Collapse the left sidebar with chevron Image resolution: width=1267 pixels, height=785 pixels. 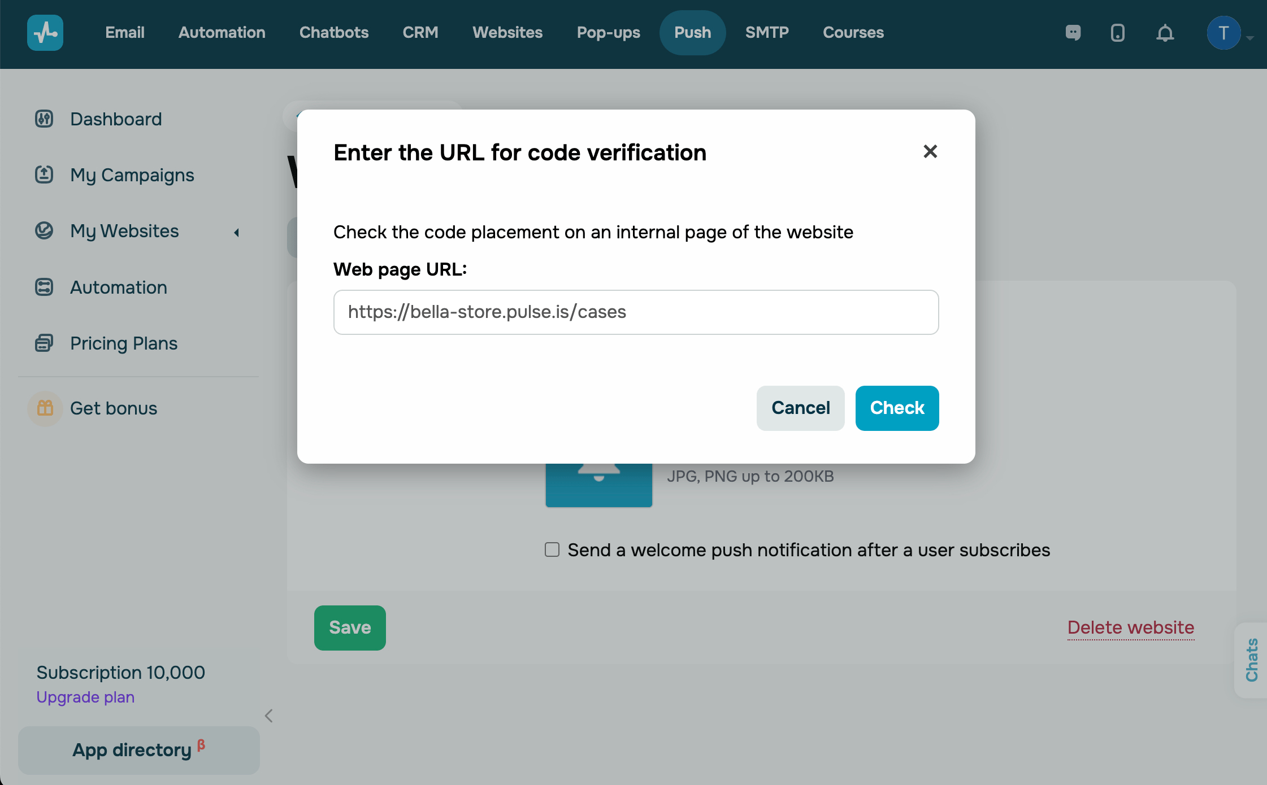[269, 716]
